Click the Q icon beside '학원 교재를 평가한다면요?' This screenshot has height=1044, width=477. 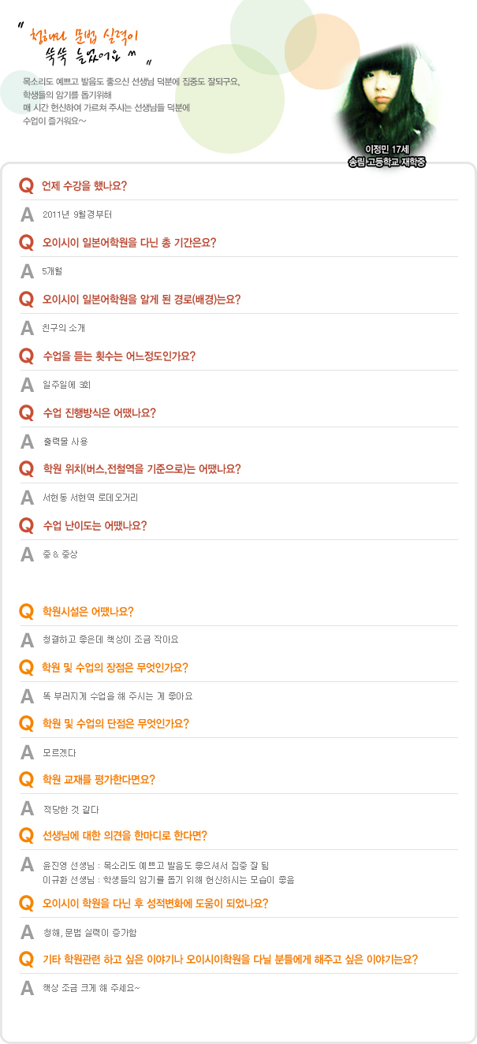tap(26, 780)
